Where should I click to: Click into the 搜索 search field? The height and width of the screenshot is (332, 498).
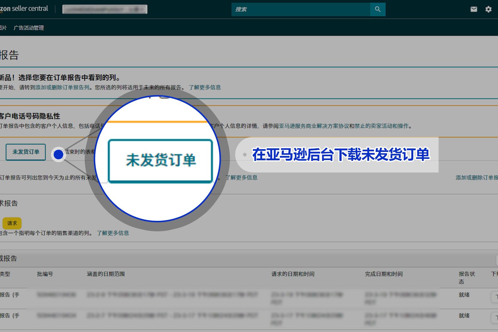pyautogui.click(x=301, y=9)
